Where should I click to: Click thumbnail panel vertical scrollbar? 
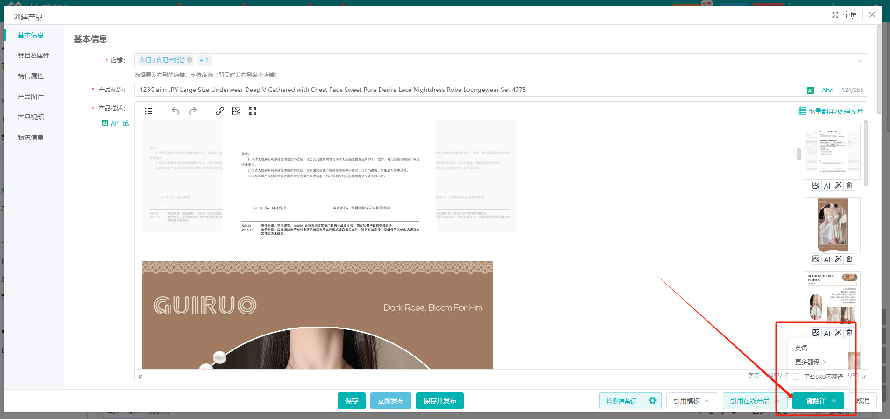click(x=866, y=153)
